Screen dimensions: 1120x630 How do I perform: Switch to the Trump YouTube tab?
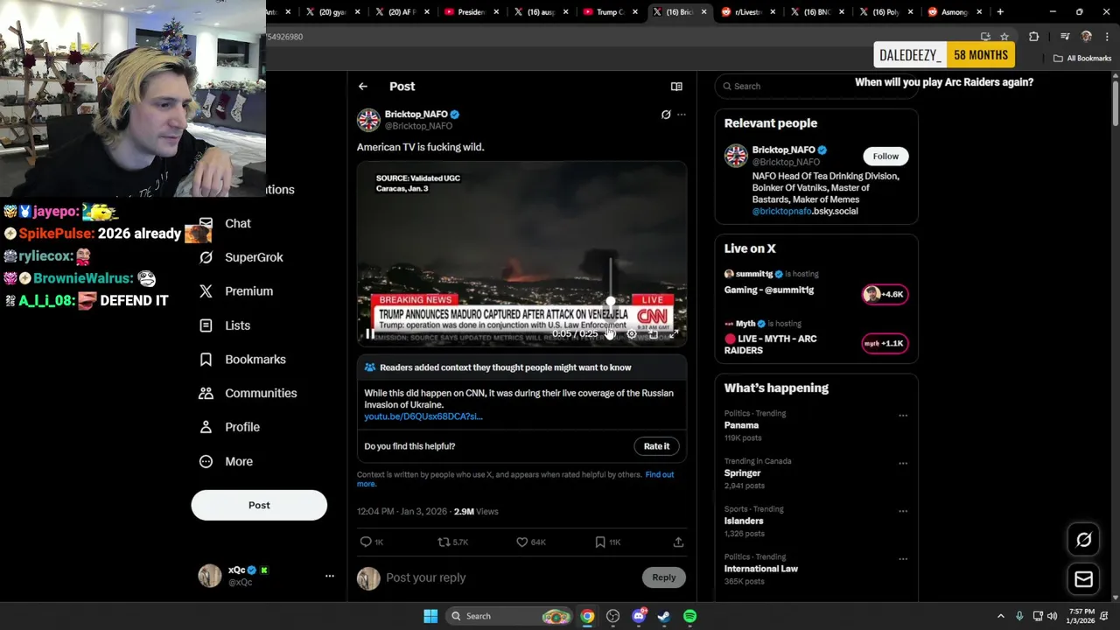click(610, 12)
